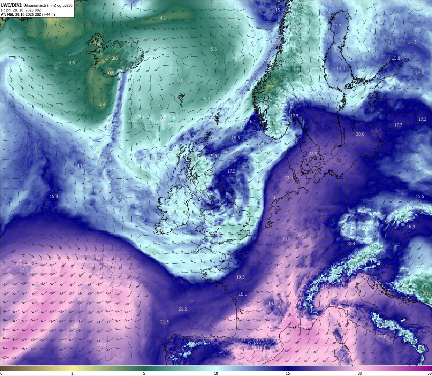Click the 16.5 value label
This screenshot has width=432, height=376.
236,138
